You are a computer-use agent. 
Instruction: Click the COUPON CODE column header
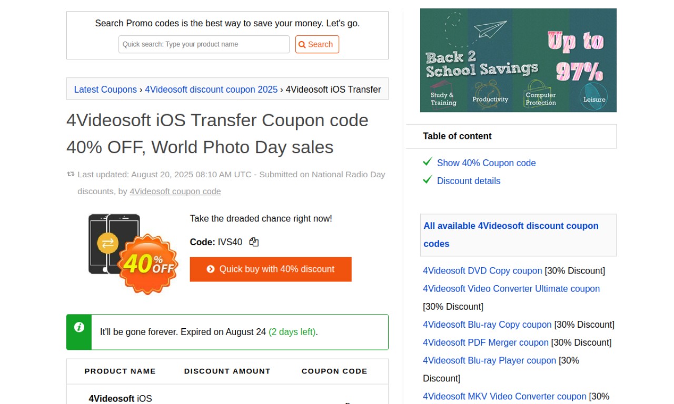(x=334, y=371)
